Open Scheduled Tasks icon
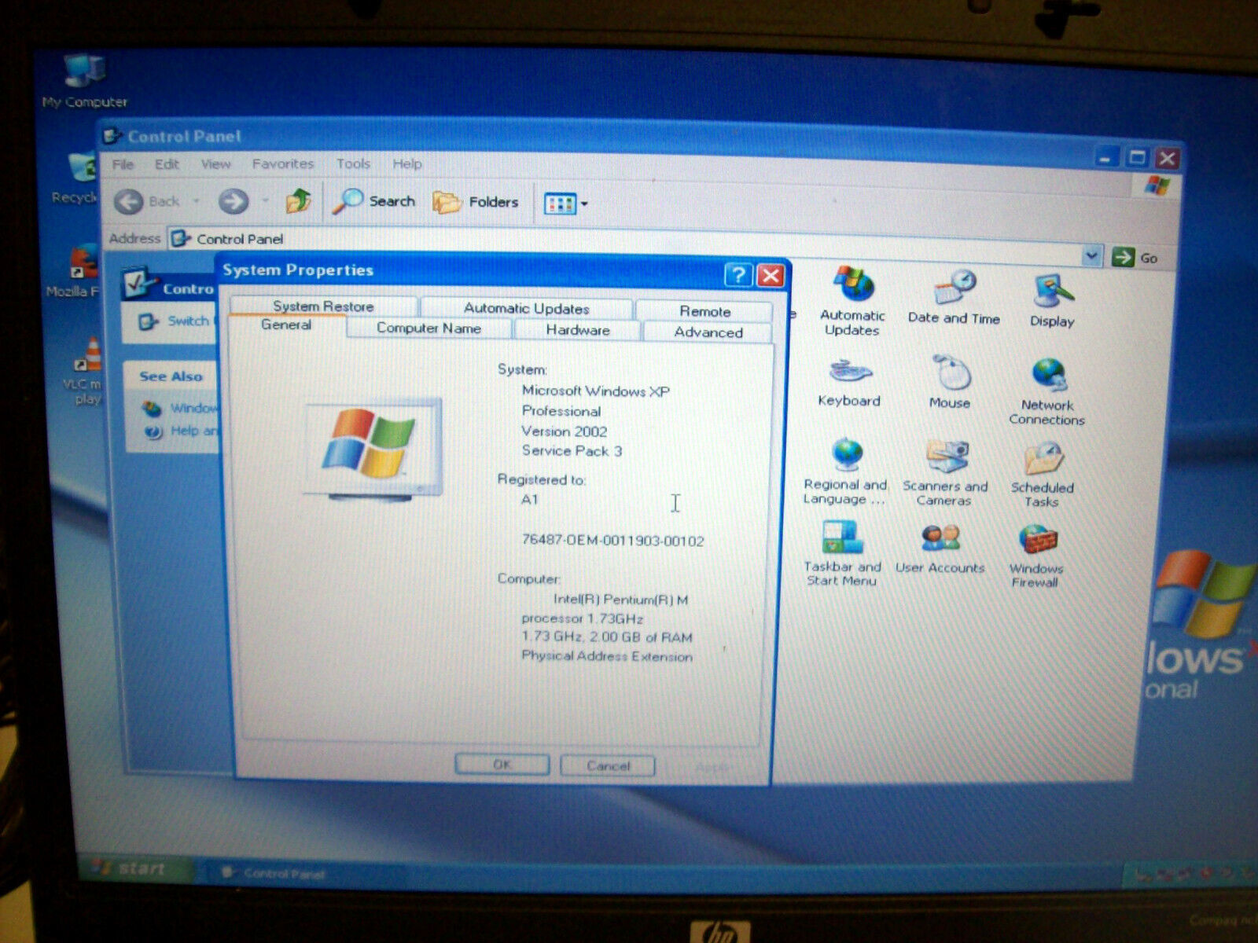 pos(1042,474)
